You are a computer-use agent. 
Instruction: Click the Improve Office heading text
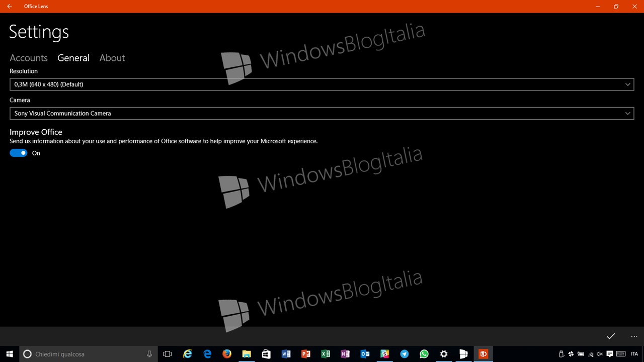coord(36,132)
